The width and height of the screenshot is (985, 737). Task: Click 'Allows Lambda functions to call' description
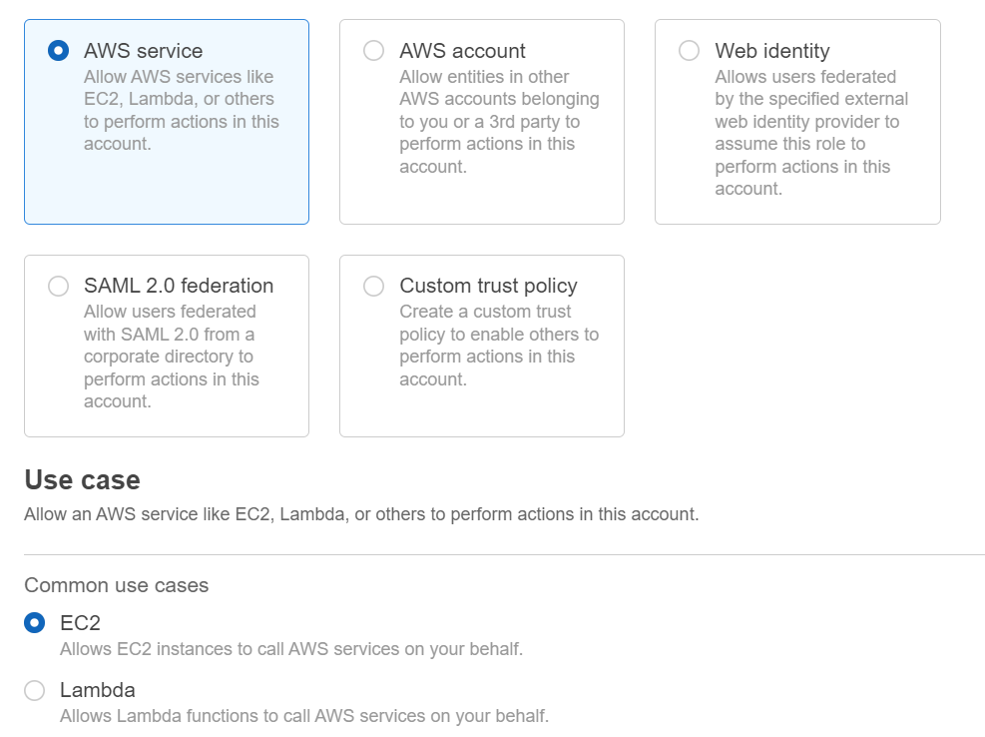pos(304,716)
